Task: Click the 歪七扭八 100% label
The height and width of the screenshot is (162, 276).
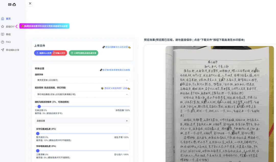Action: (x=121, y=154)
